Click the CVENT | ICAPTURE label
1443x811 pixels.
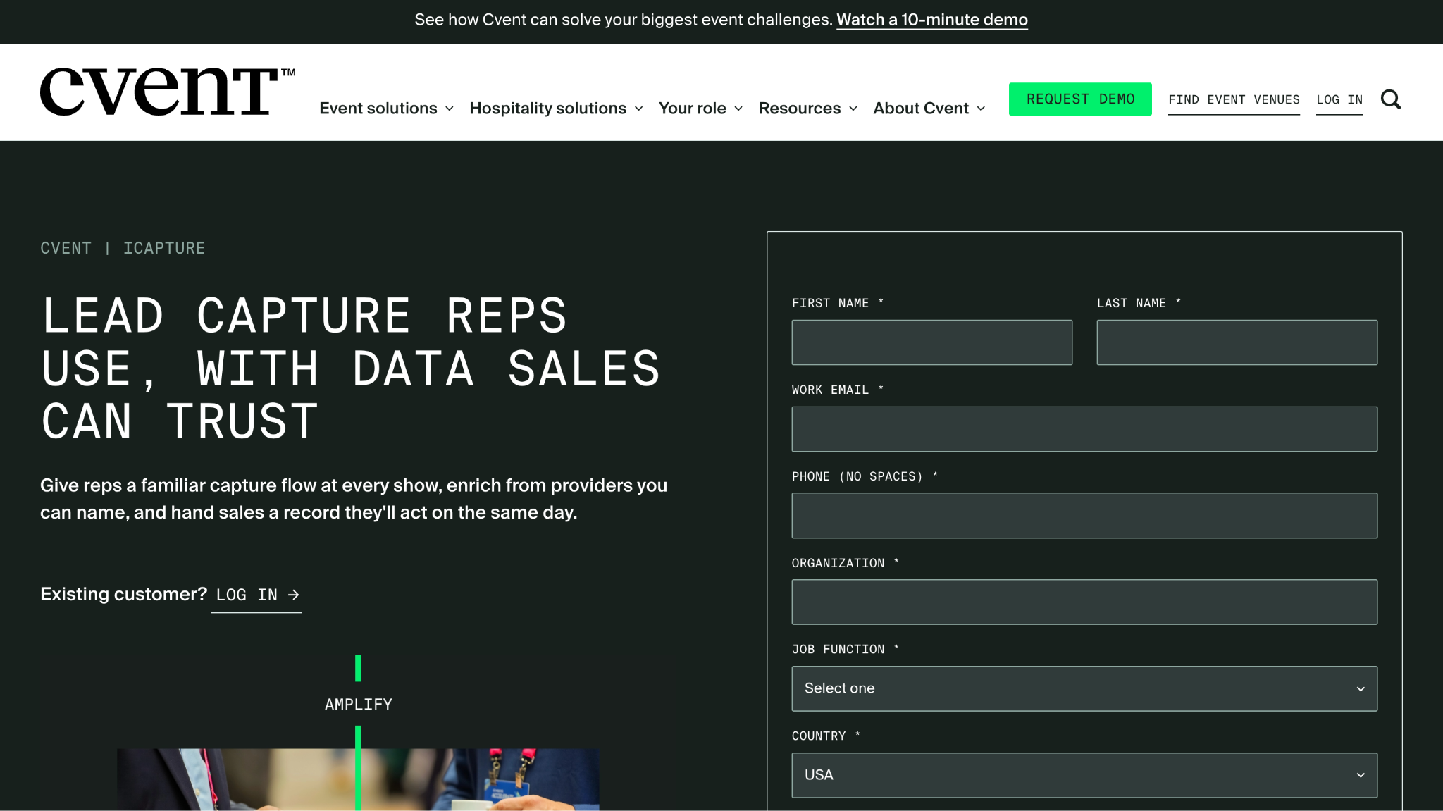(123, 248)
